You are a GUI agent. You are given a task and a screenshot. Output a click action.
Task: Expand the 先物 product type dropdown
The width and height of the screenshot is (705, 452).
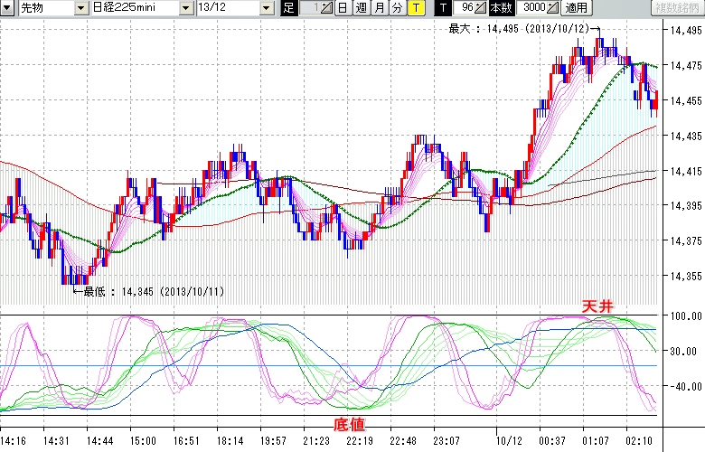pos(81,8)
